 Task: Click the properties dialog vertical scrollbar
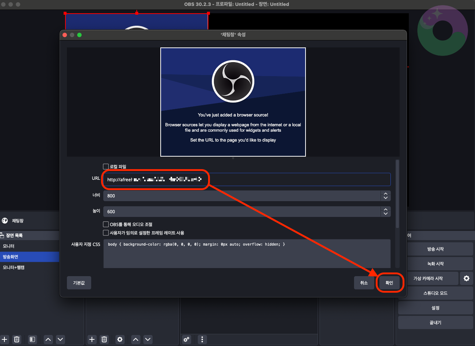click(397, 194)
